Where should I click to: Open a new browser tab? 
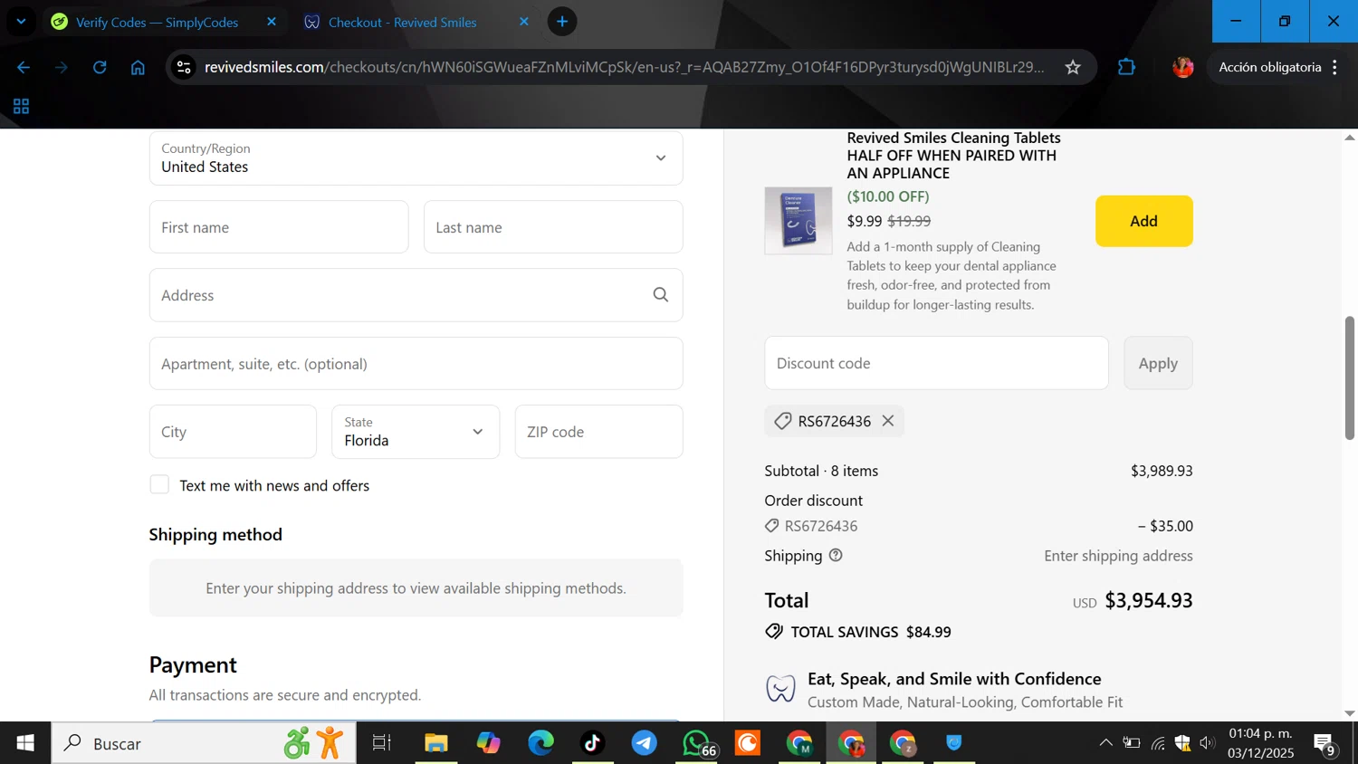(562, 22)
